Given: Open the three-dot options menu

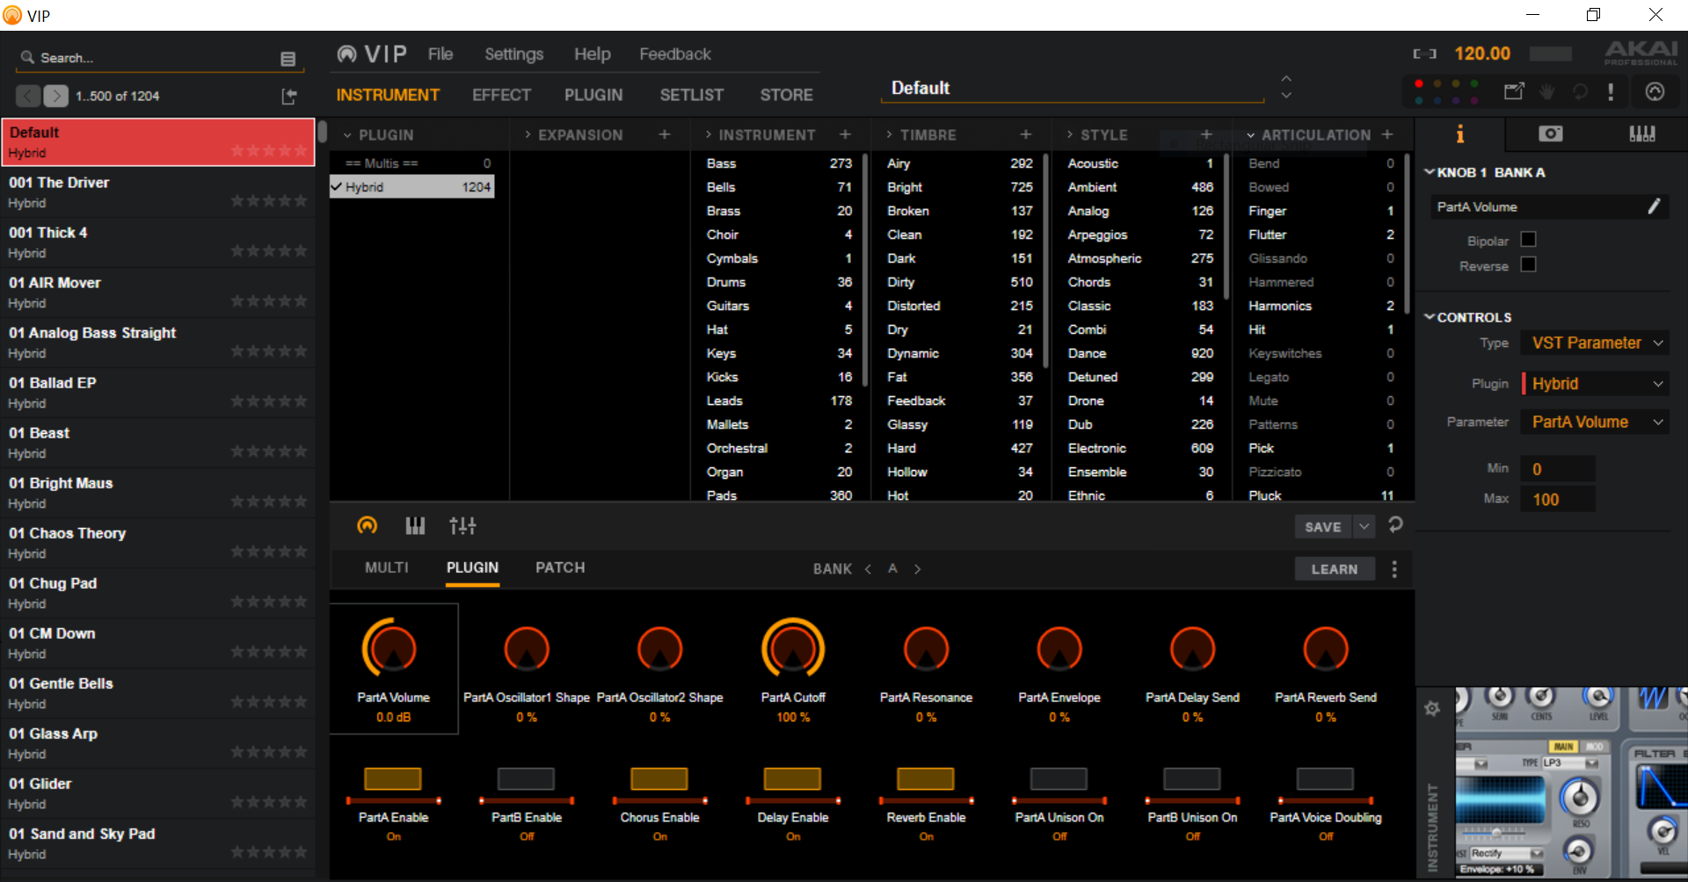Looking at the screenshot, I should [1394, 569].
